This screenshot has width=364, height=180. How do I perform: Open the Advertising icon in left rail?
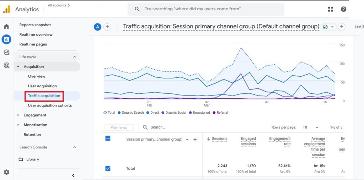pyautogui.click(x=6, y=65)
